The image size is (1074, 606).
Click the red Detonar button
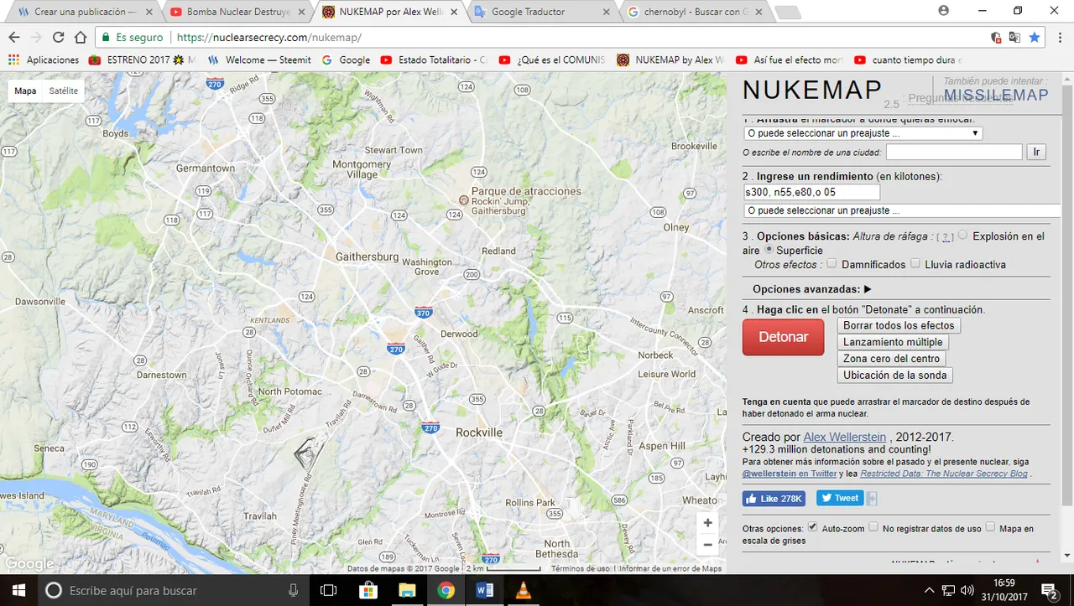784,337
